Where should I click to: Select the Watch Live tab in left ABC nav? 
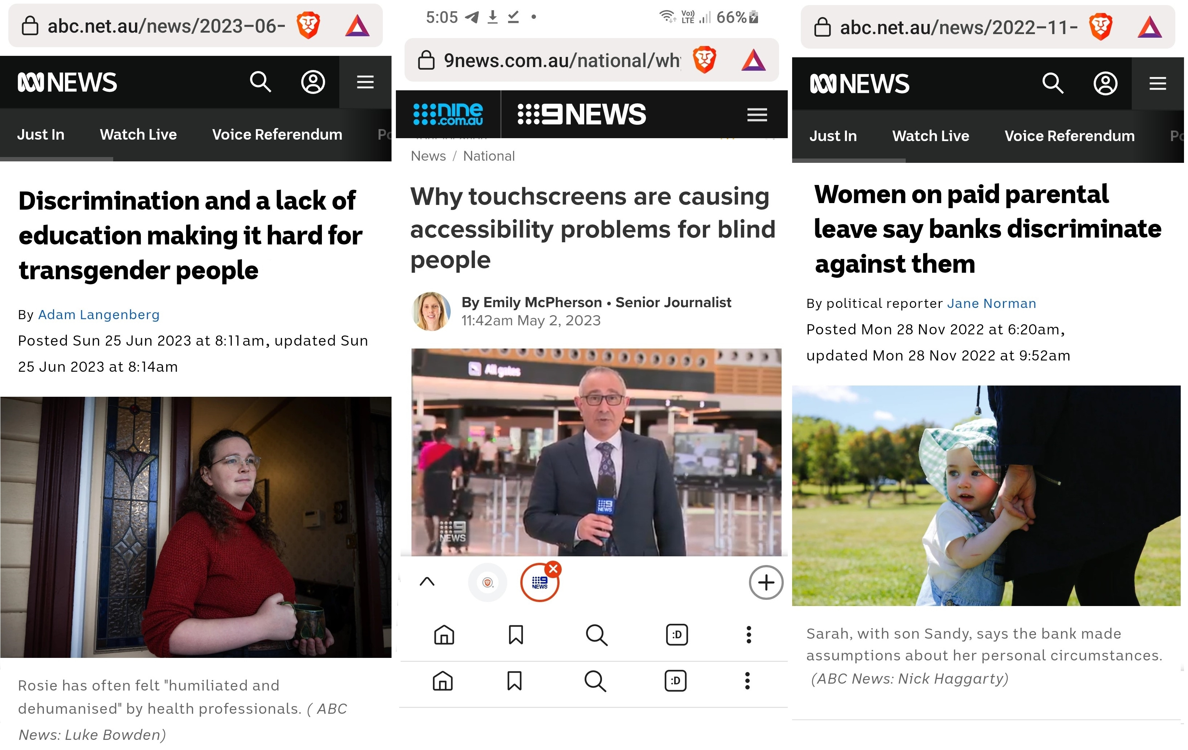pyautogui.click(x=138, y=134)
